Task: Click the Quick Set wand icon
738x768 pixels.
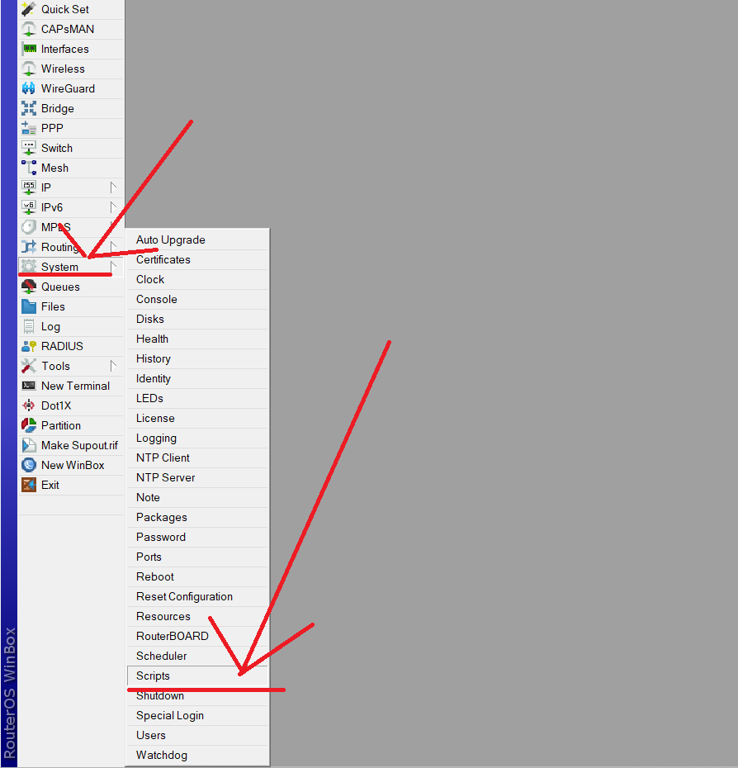Action: (x=29, y=9)
